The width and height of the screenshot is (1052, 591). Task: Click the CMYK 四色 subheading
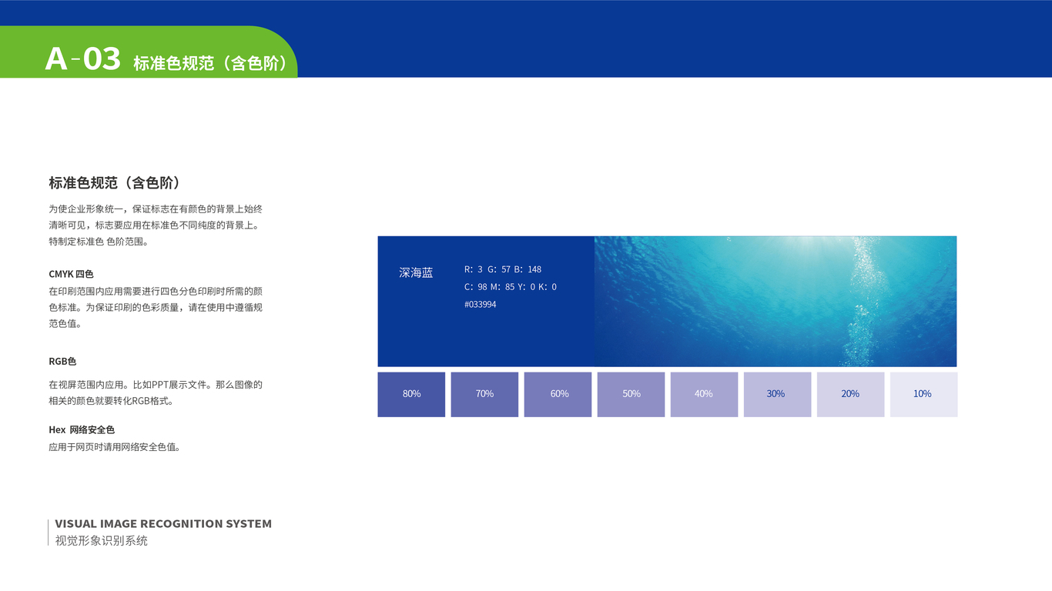(x=71, y=274)
